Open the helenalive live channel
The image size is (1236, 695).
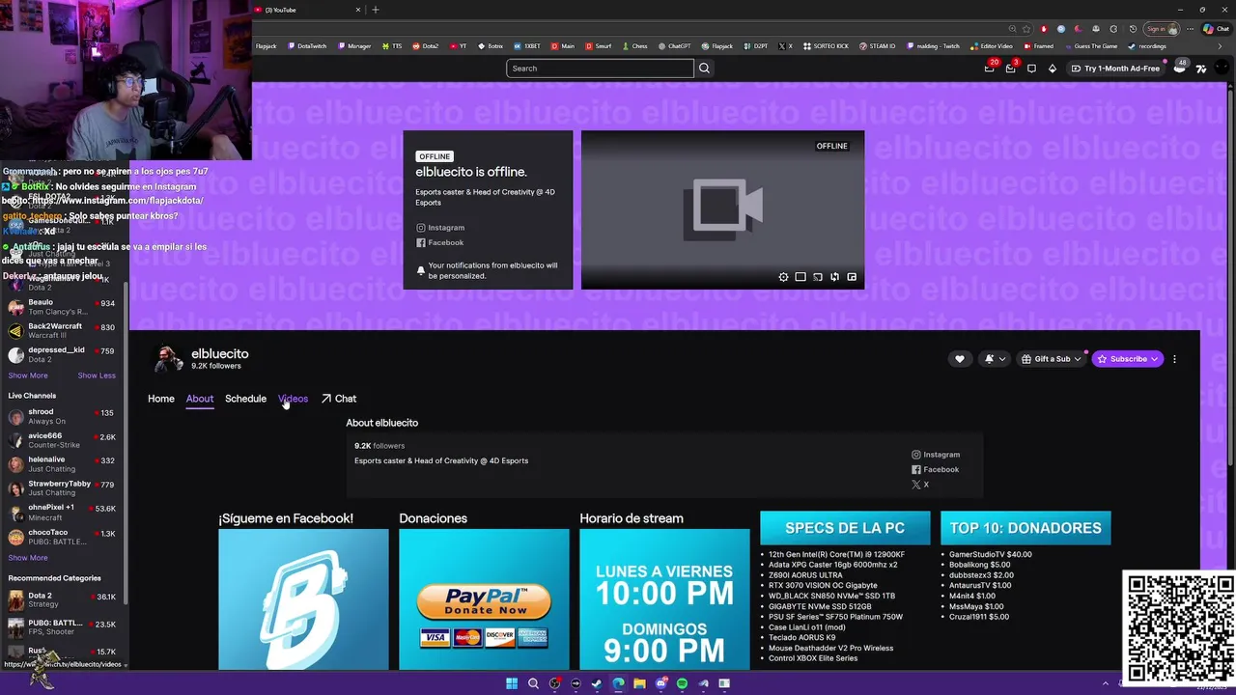pyautogui.click(x=62, y=464)
